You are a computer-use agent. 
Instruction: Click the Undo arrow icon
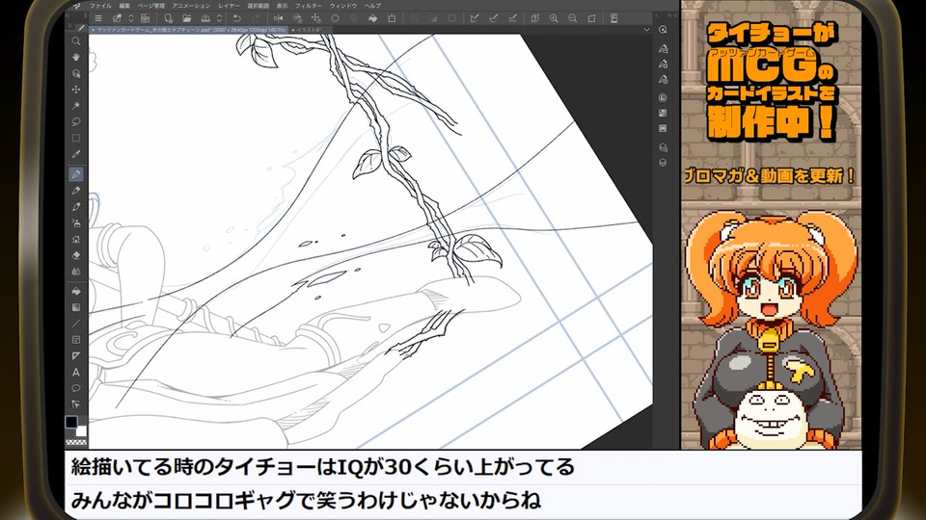(x=237, y=18)
